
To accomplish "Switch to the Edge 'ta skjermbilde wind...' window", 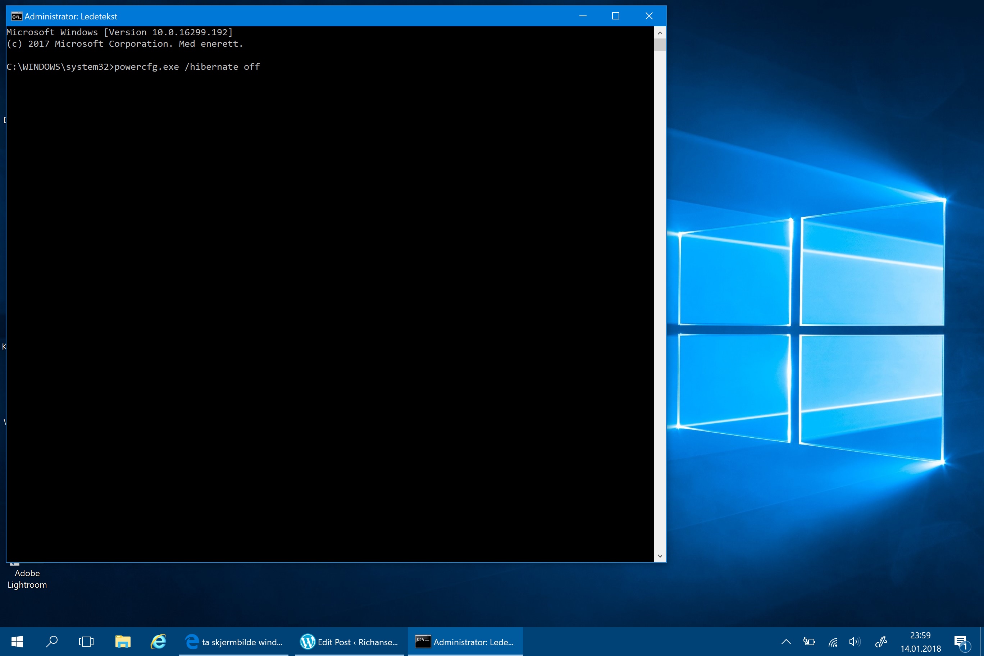I will click(234, 641).
